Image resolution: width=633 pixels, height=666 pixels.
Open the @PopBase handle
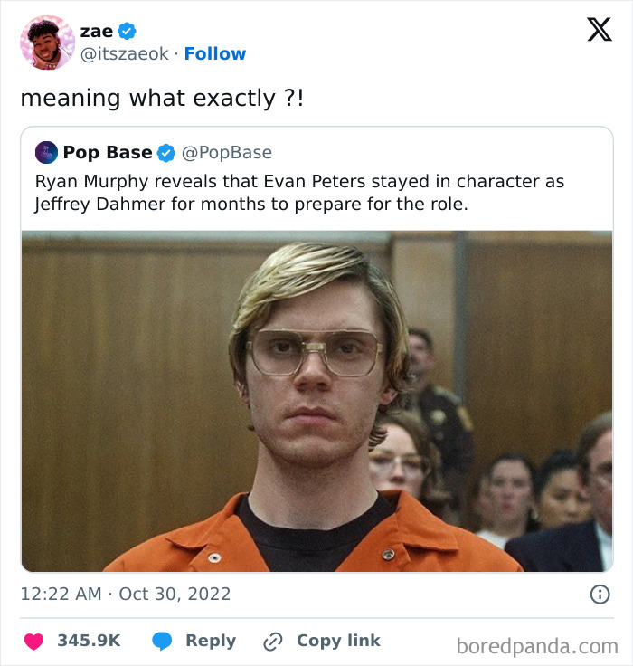(227, 153)
